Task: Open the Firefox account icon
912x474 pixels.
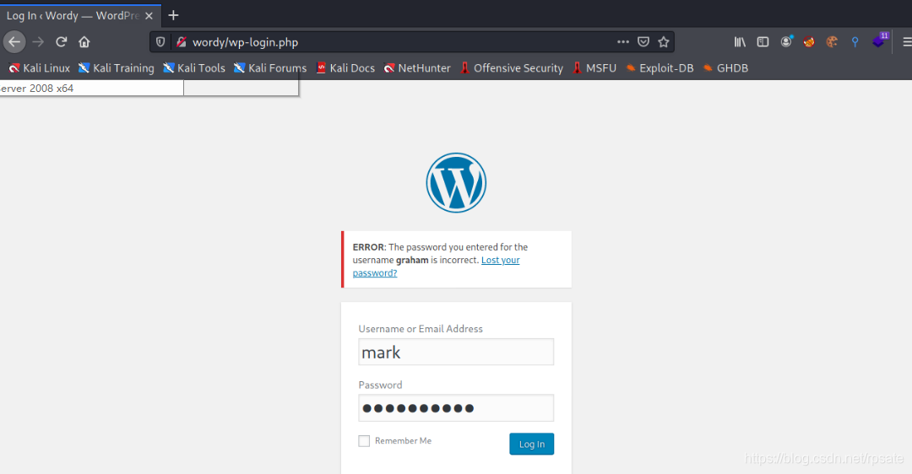Action: tap(786, 42)
